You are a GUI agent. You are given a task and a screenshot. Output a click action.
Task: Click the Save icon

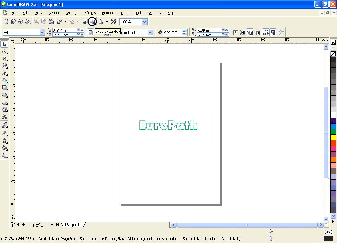click(x=21, y=22)
